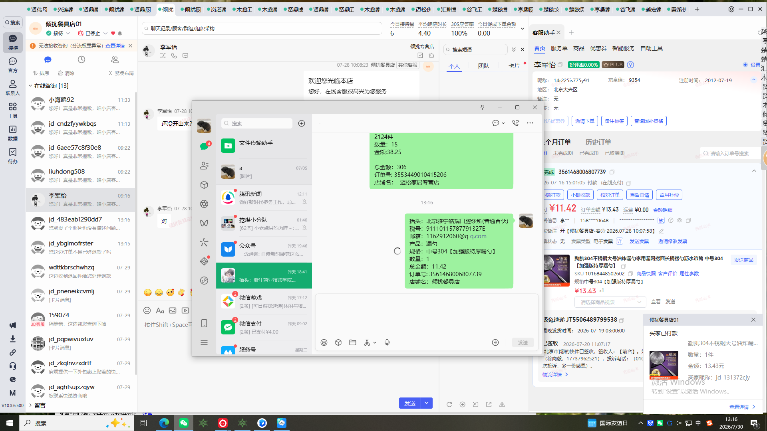Click the product thumbnail in 买家已付款 popup
Screen dimensions: 767x431
(x=664, y=365)
